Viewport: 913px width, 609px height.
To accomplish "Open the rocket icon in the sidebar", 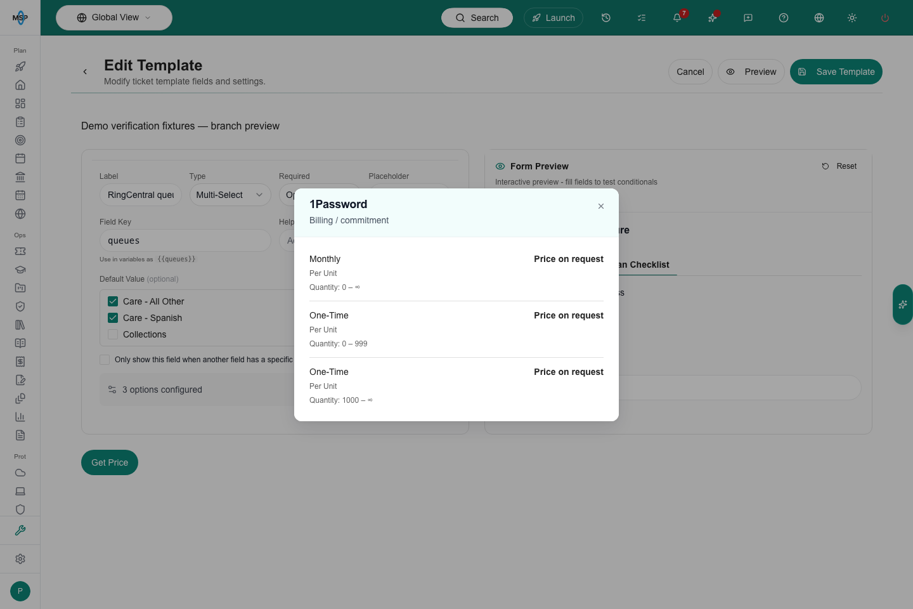I will [x=20, y=67].
